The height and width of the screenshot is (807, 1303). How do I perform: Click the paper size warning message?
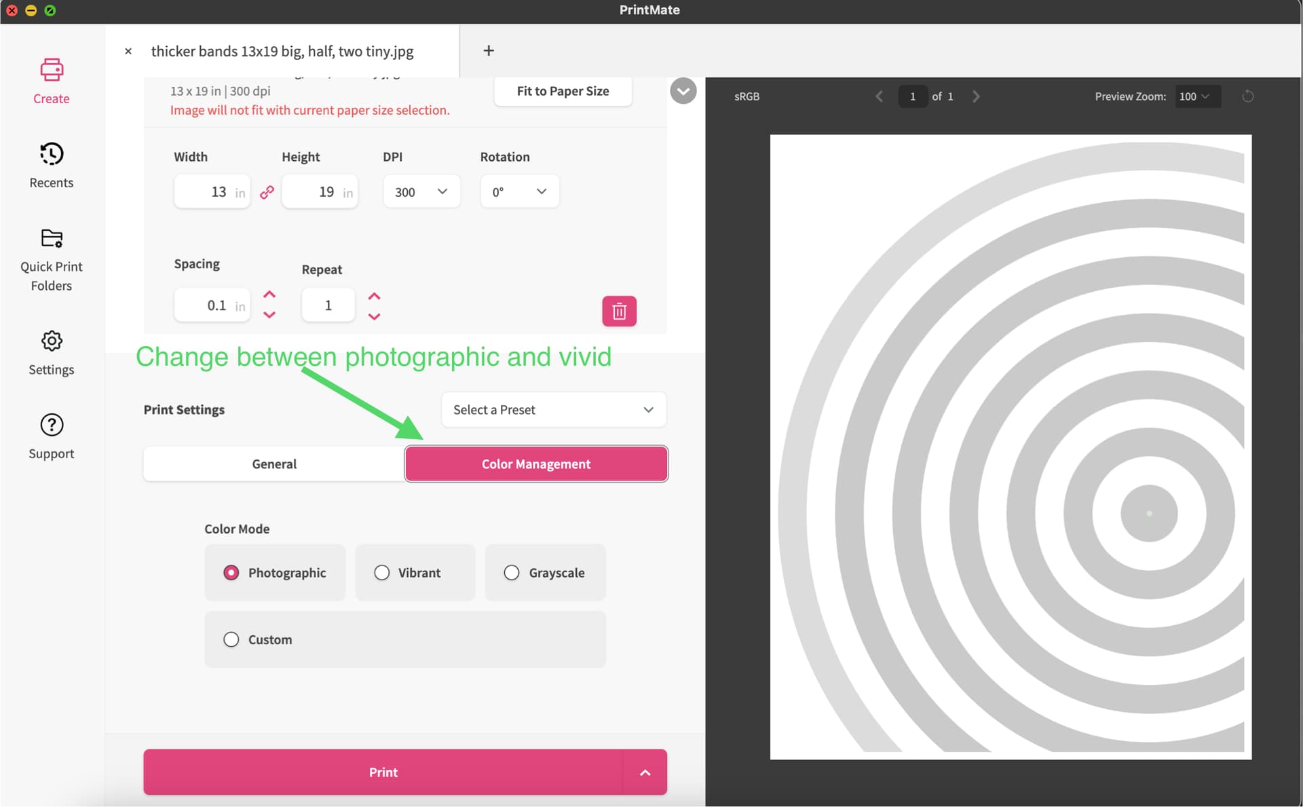point(309,110)
